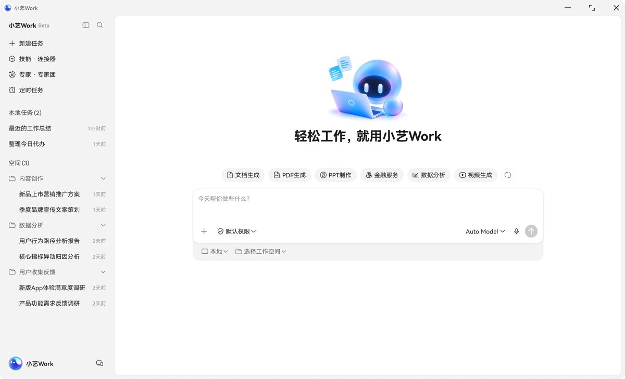Click the 小艺Work profile avatar at sidebar bottom
The height and width of the screenshot is (379, 625).
coord(16,363)
